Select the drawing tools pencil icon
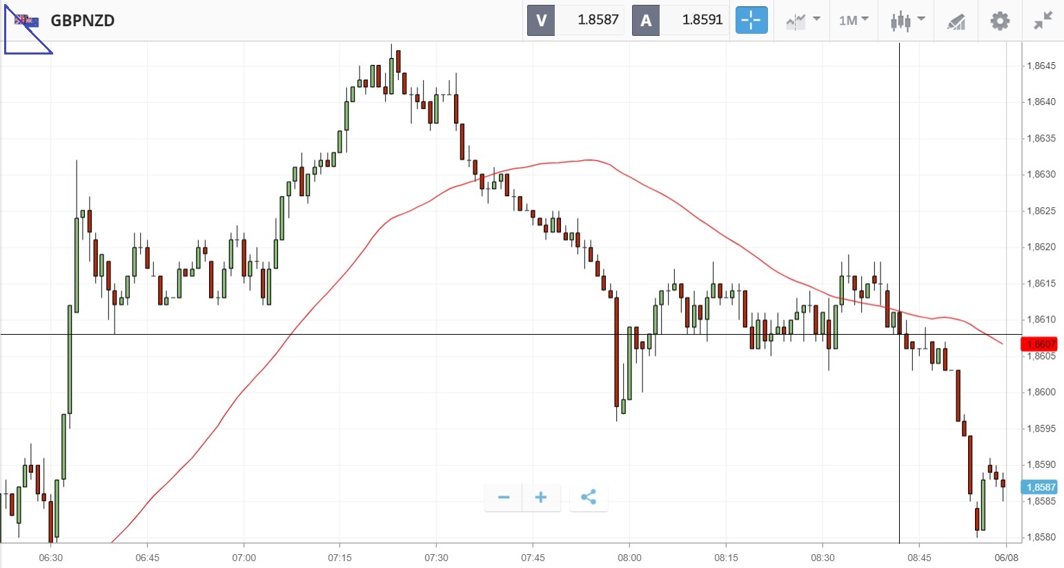This screenshot has height=568, width=1064. click(956, 21)
